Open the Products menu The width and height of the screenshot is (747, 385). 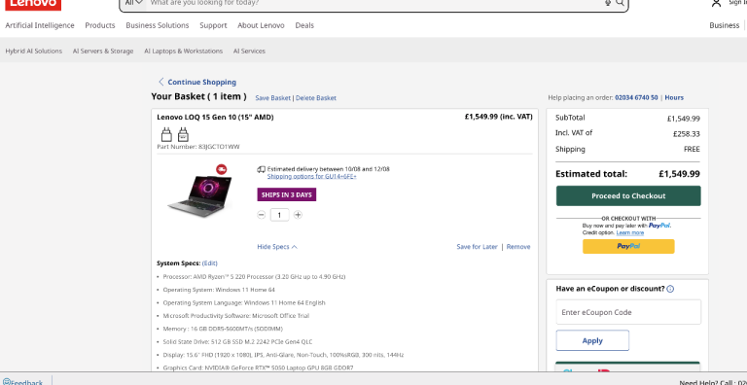[x=100, y=25]
